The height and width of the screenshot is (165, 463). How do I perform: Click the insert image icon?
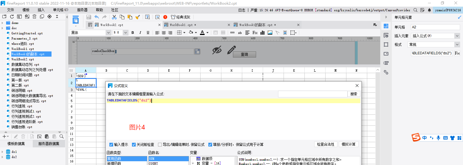click(270, 33)
